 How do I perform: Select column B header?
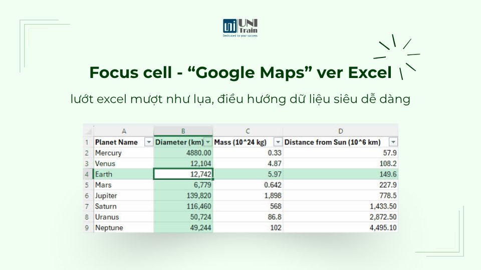tap(183, 131)
